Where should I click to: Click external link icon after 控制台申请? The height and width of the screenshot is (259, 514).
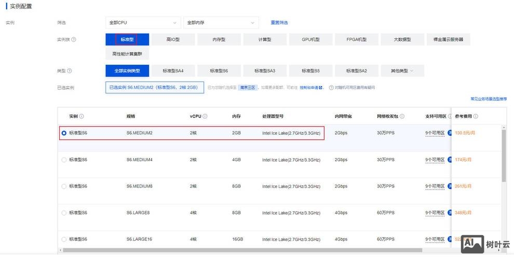click(320, 88)
